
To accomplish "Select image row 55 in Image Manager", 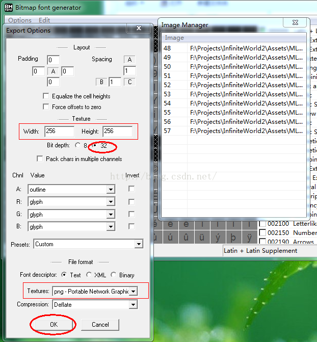I will [233, 112].
